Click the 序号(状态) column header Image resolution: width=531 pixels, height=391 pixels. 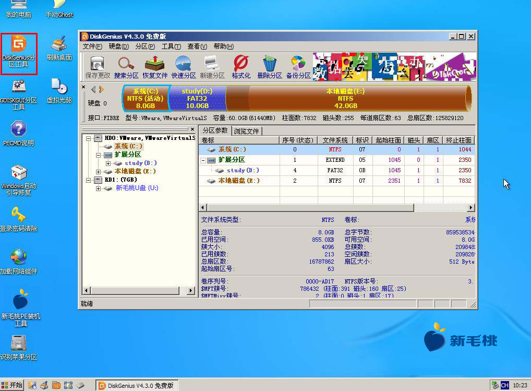click(298, 140)
